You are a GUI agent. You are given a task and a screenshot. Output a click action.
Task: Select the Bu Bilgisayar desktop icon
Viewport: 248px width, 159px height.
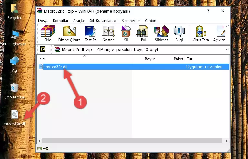pos(15,38)
